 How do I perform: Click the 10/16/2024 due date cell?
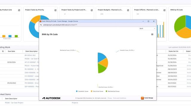coord(11,62)
